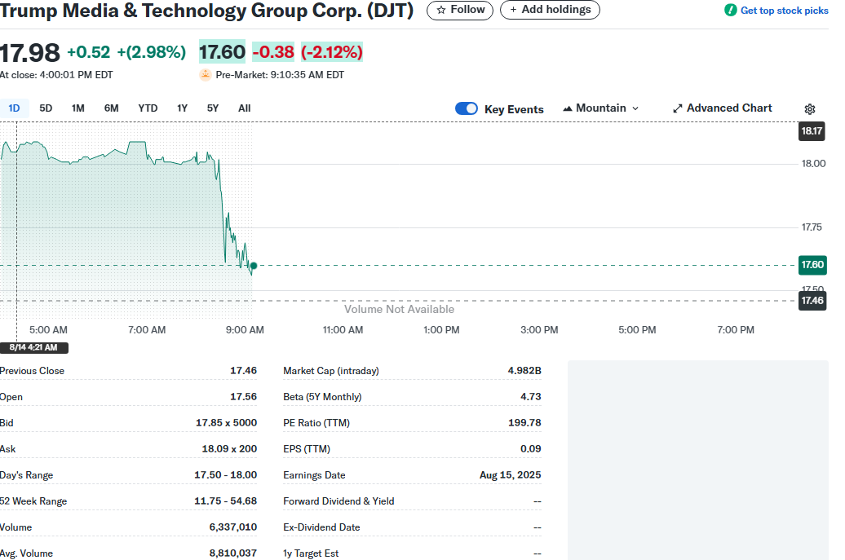
Task: Click the Open value 17.56
Action: point(244,396)
